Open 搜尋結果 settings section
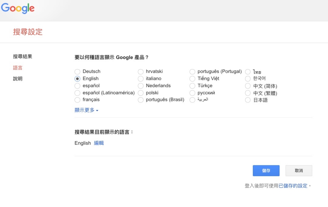Image resolution: width=328 pixels, height=207 pixels. pyautogui.click(x=23, y=57)
